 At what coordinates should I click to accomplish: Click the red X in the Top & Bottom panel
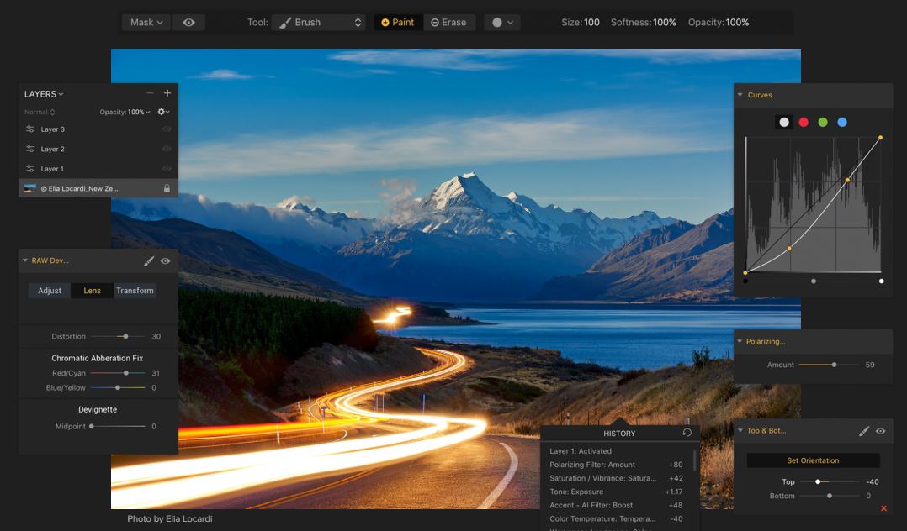pyautogui.click(x=883, y=508)
